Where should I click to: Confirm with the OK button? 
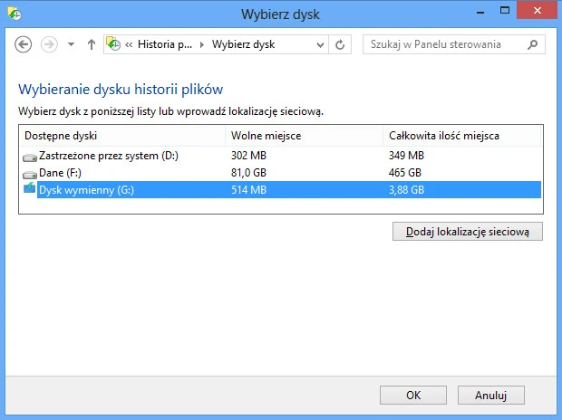[x=413, y=395]
